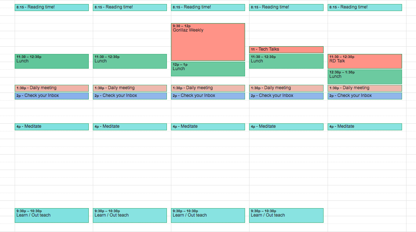Select the first column's Lunch event
The width and height of the screenshot is (416, 232).
tap(52, 61)
